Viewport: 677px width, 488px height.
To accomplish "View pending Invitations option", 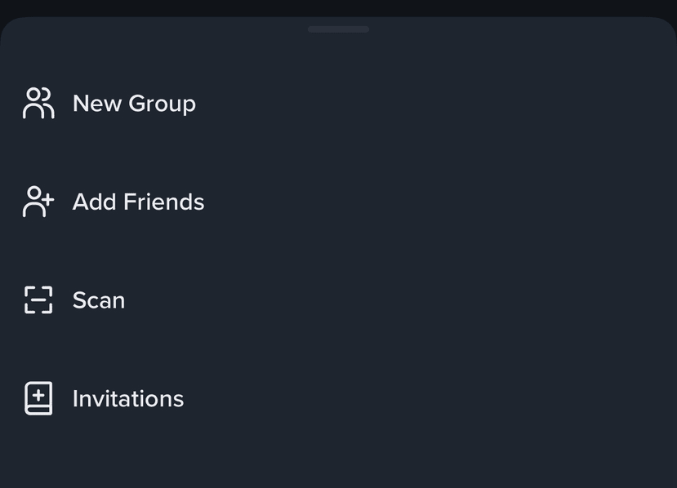I will (x=128, y=398).
